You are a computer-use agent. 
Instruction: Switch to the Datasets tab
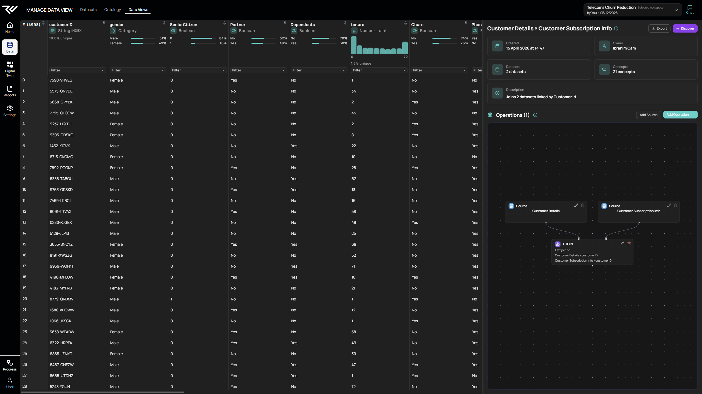88,10
